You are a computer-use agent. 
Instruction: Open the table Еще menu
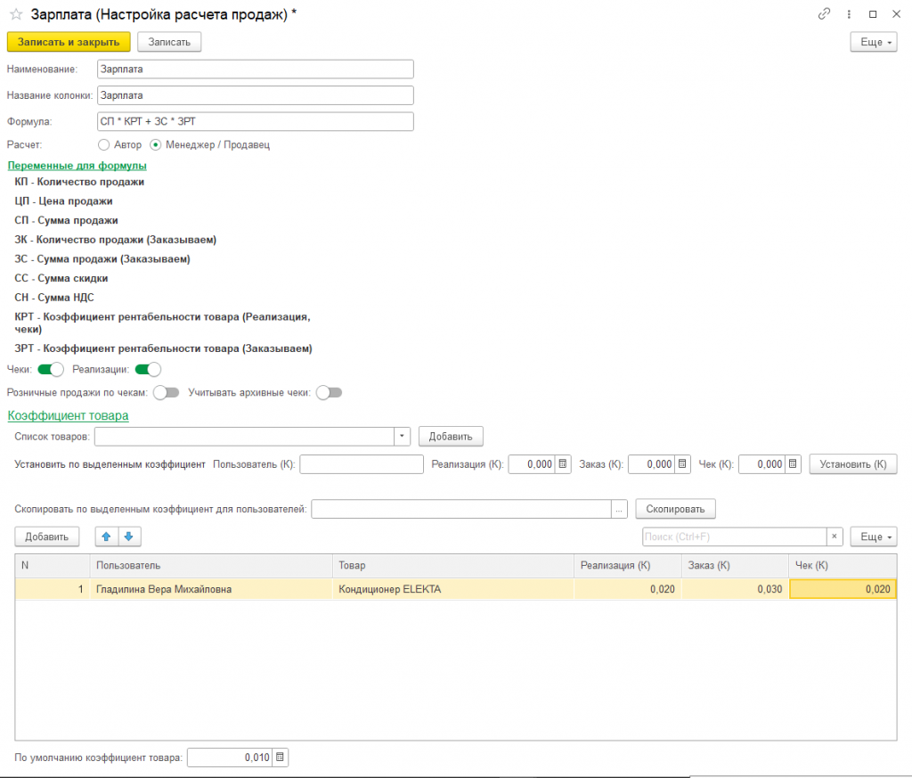pyautogui.click(x=874, y=536)
